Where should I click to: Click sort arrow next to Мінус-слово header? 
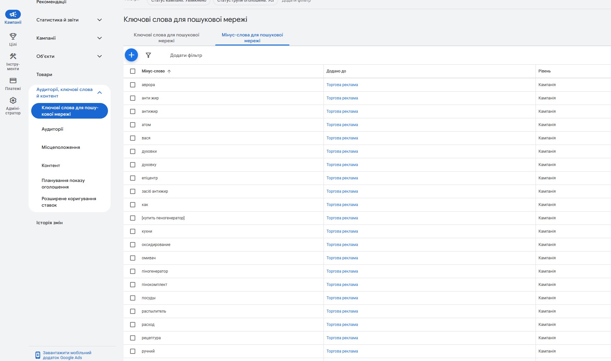(169, 71)
